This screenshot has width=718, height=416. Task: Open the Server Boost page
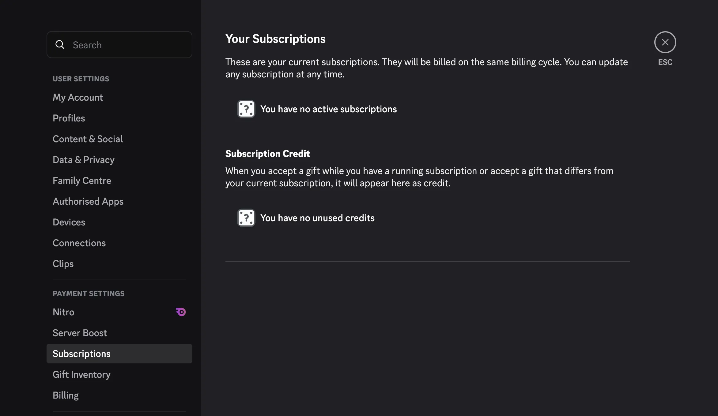tap(80, 333)
